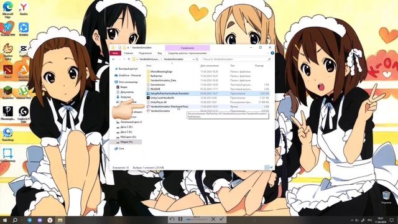Open the taskbar search icon
Viewport: 398px width, 224px height.
[x=15, y=220]
